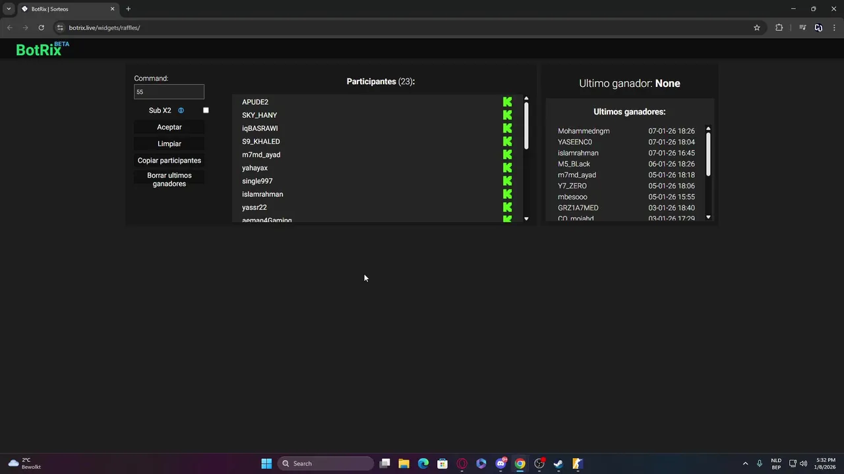Screen dimensions: 844x474
Task: Click the Kick icon next to yassr22
Action: (x=507, y=207)
